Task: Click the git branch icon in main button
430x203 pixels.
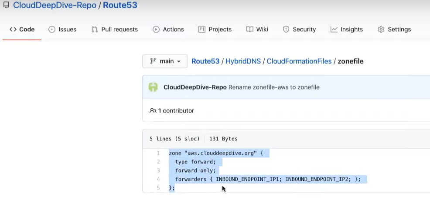Action: 153,61
